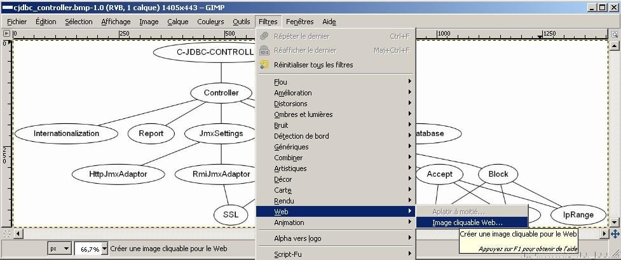
Task: Expand the Combiner submenu
Action: pos(336,158)
